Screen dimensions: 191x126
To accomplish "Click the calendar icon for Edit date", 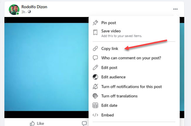I will click(95, 105).
